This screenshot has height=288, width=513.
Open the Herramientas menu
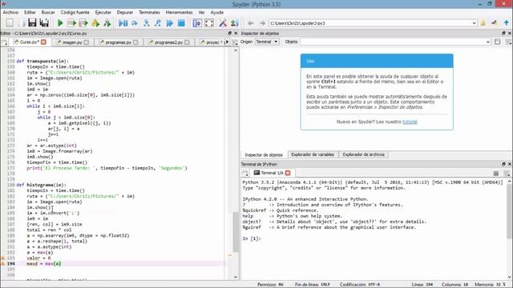179,12
